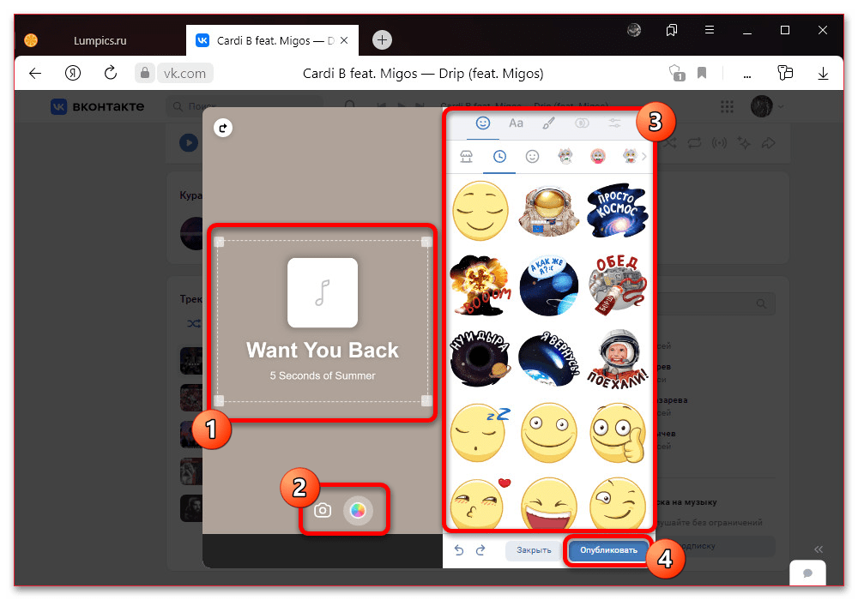858x600 pixels.
Task: Reload the current page
Action: point(111,73)
